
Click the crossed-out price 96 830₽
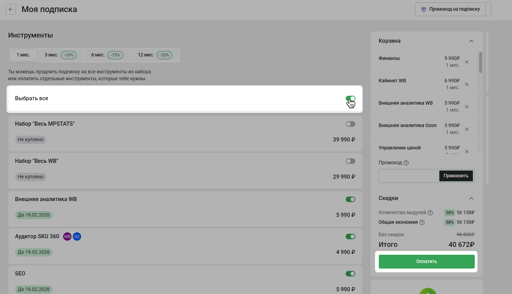[465, 234]
